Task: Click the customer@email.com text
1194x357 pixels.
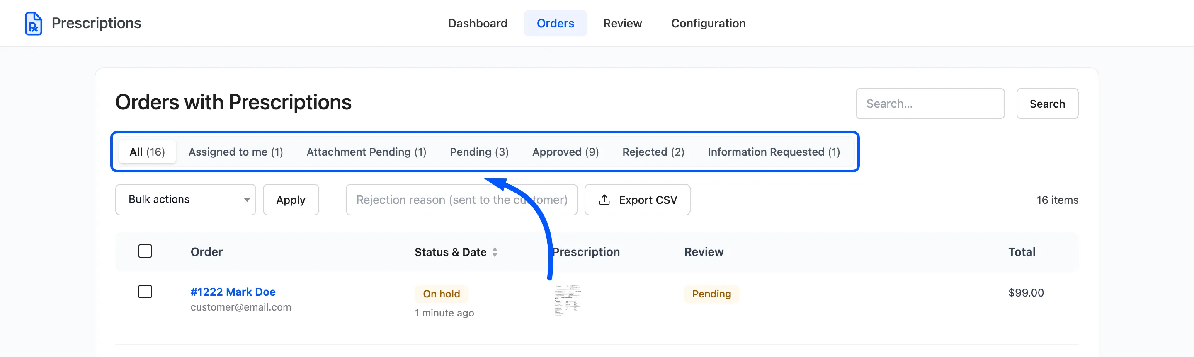Action: 240,307
